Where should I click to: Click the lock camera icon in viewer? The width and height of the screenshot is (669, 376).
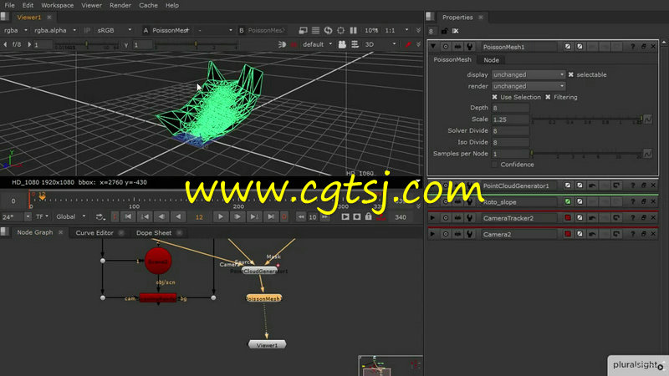pyautogui.click(x=342, y=44)
